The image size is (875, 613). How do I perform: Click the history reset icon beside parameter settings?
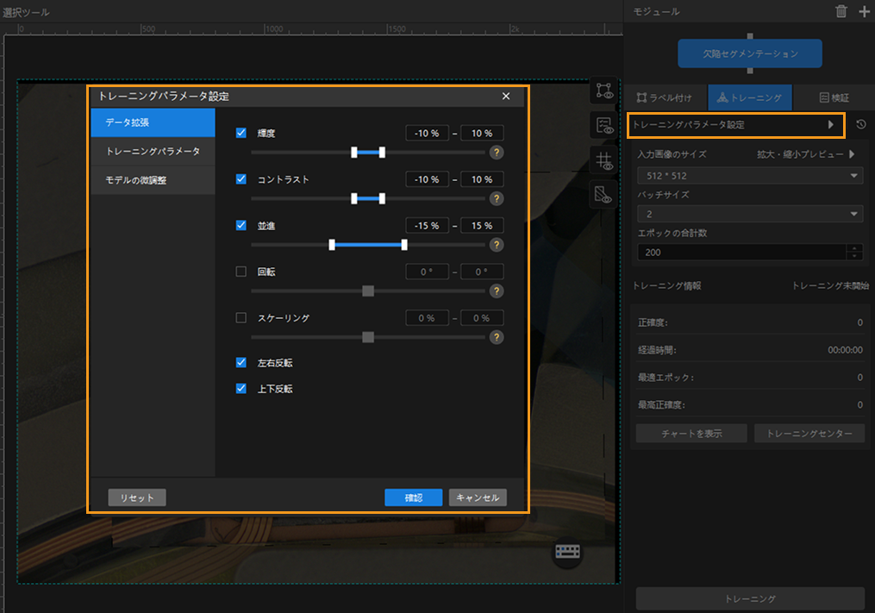tap(861, 124)
